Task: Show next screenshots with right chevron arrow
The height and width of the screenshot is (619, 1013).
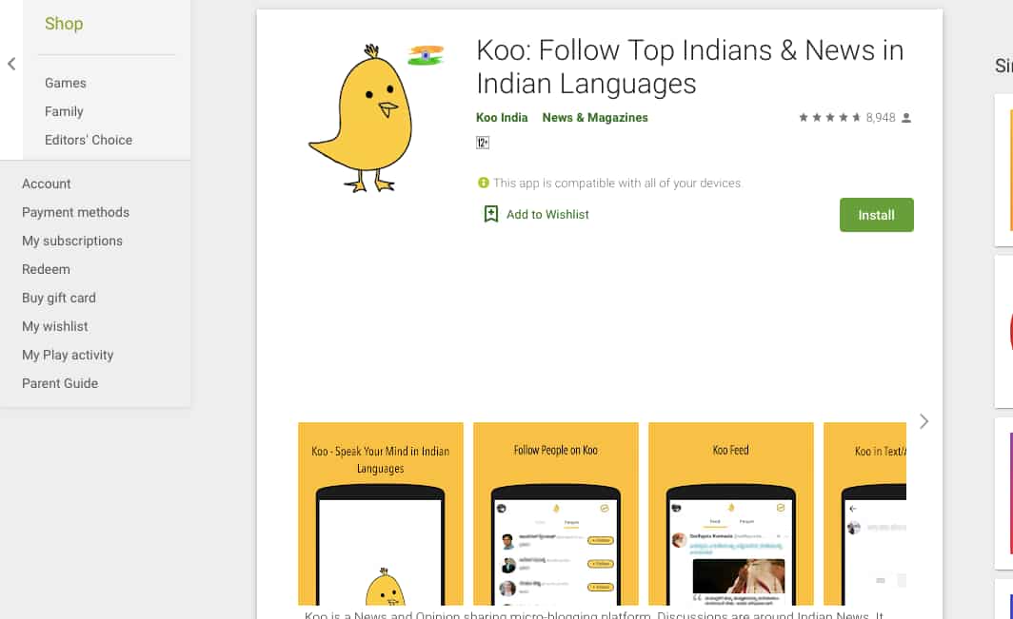Action: 924,421
